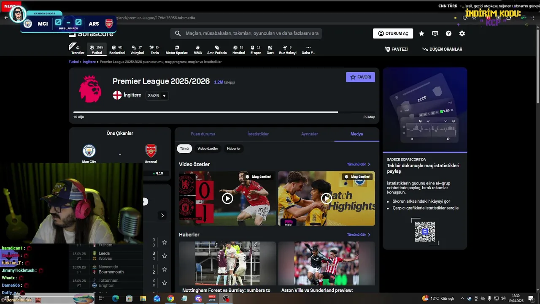Open Puan durumu tab
The height and width of the screenshot is (304, 540).
[203, 134]
